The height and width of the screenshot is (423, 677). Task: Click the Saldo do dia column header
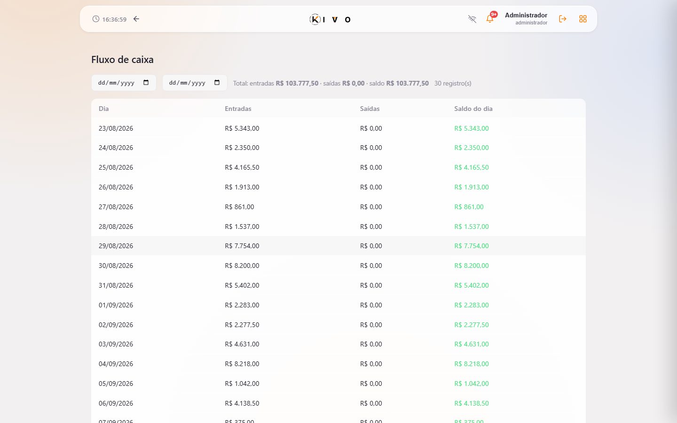(x=473, y=109)
